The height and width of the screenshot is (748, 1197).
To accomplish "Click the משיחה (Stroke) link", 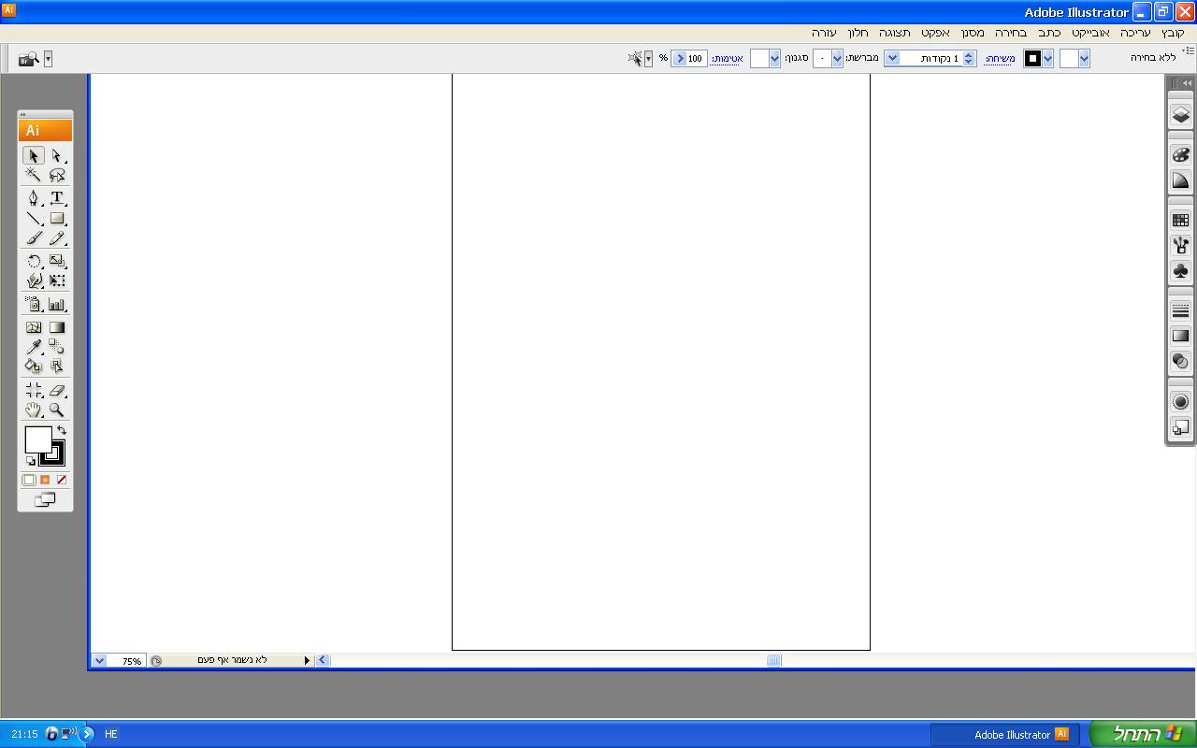I will 1000,58.
